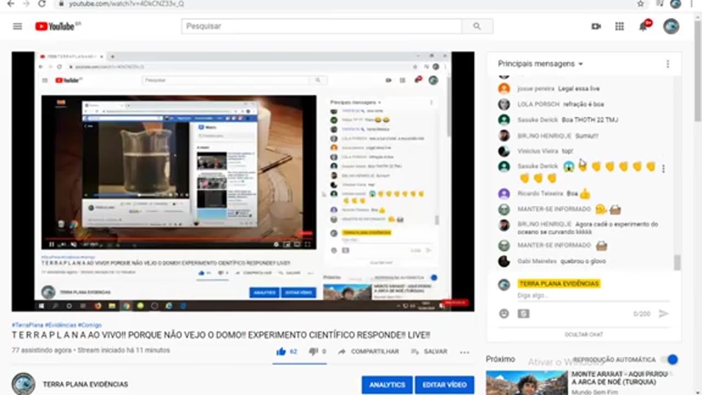Bookmark page with browser star icon
702x395 pixels.
641,3
